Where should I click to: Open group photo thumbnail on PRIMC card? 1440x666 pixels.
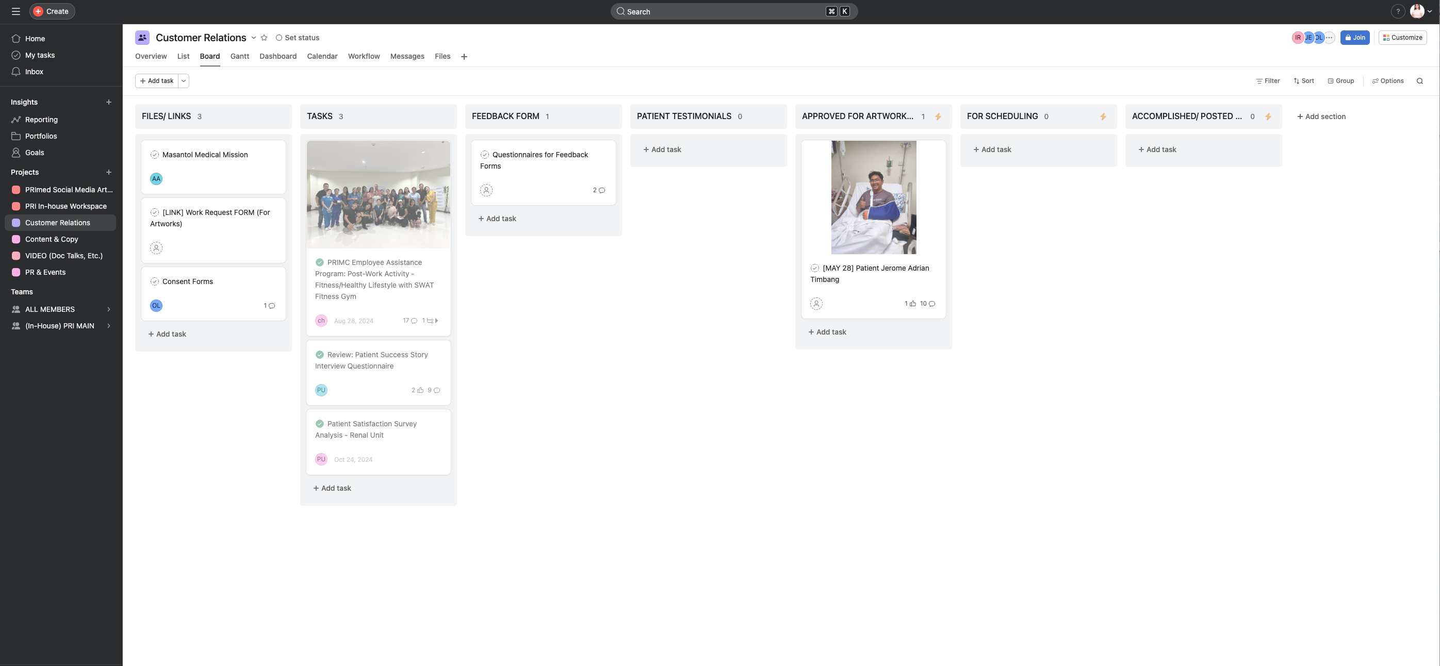tap(379, 194)
